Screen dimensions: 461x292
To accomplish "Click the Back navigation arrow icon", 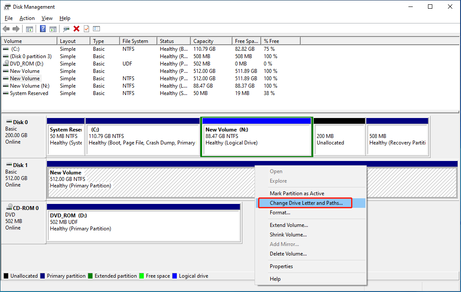I will click(x=6, y=29).
